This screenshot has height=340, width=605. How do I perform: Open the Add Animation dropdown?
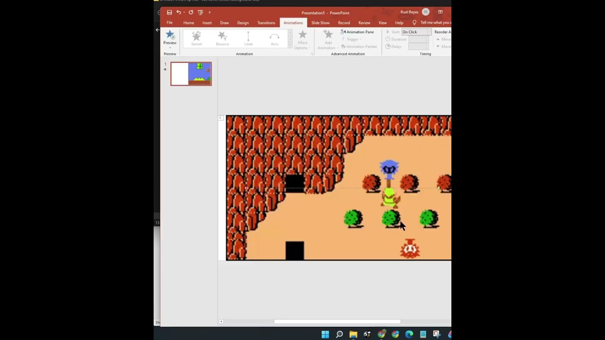point(328,41)
